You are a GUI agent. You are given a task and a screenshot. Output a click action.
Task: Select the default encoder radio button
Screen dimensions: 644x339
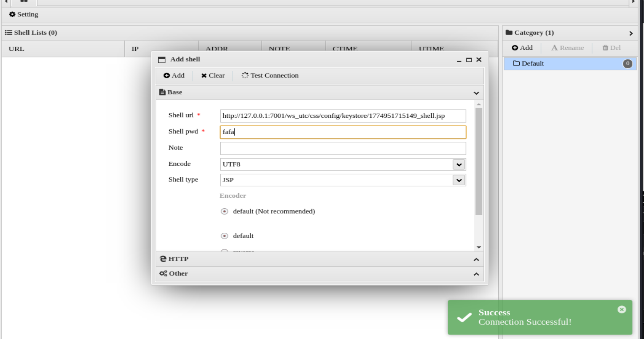224,236
